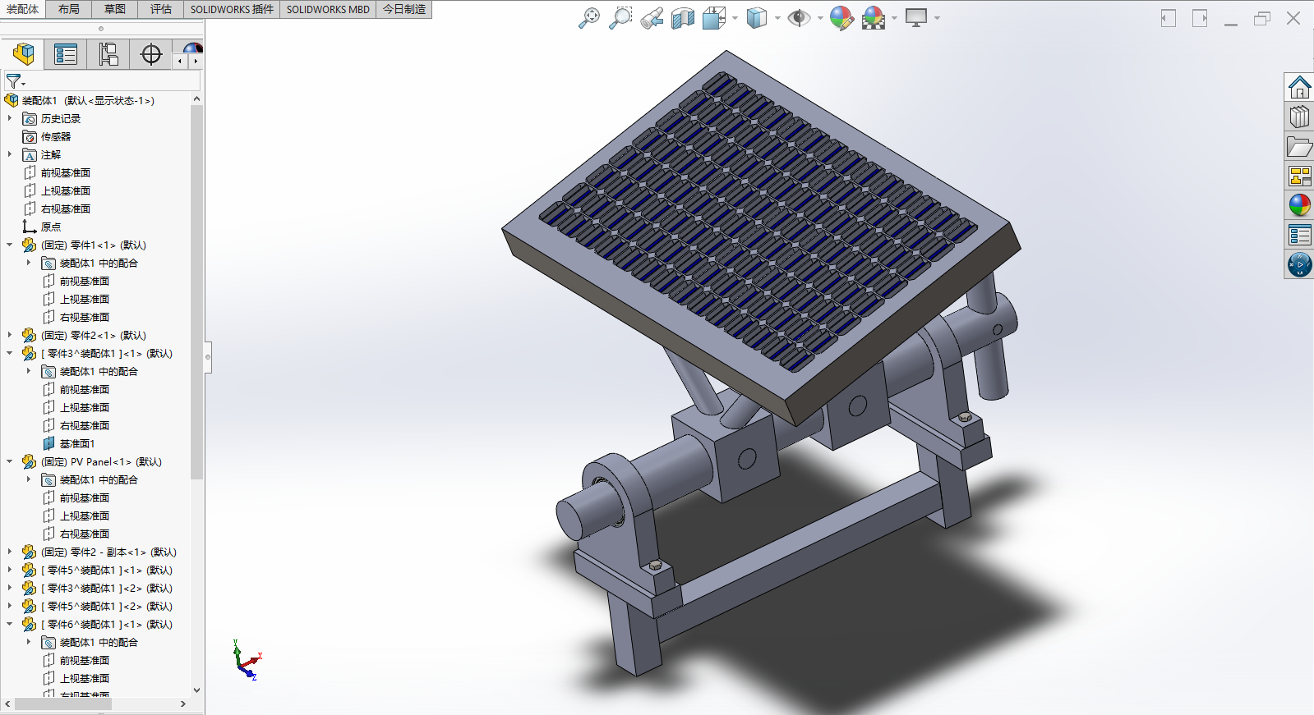Image resolution: width=1314 pixels, height=715 pixels.
Task: Select the 装配体1 root tree item
Action: click(80, 100)
